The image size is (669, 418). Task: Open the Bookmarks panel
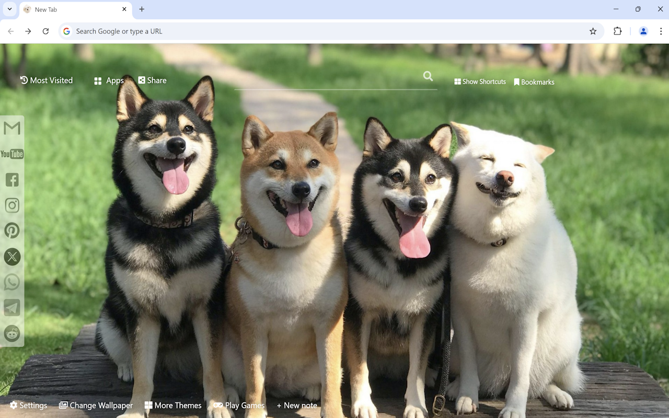tap(534, 82)
